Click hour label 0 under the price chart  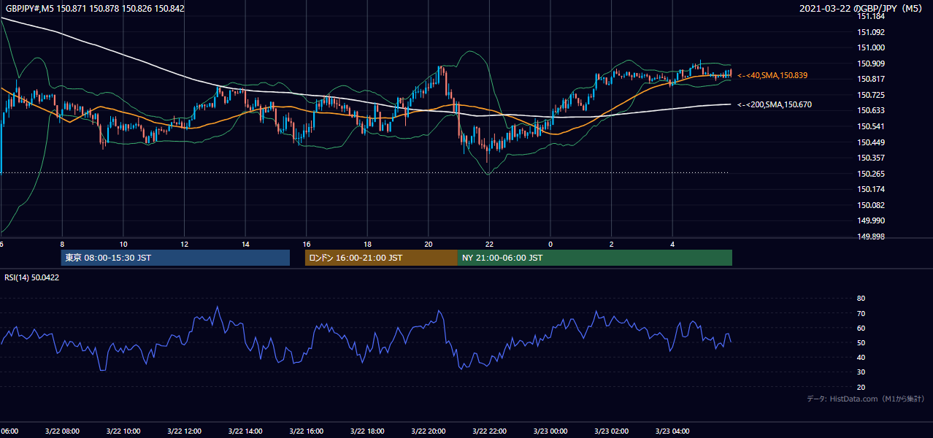pyautogui.click(x=550, y=245)
